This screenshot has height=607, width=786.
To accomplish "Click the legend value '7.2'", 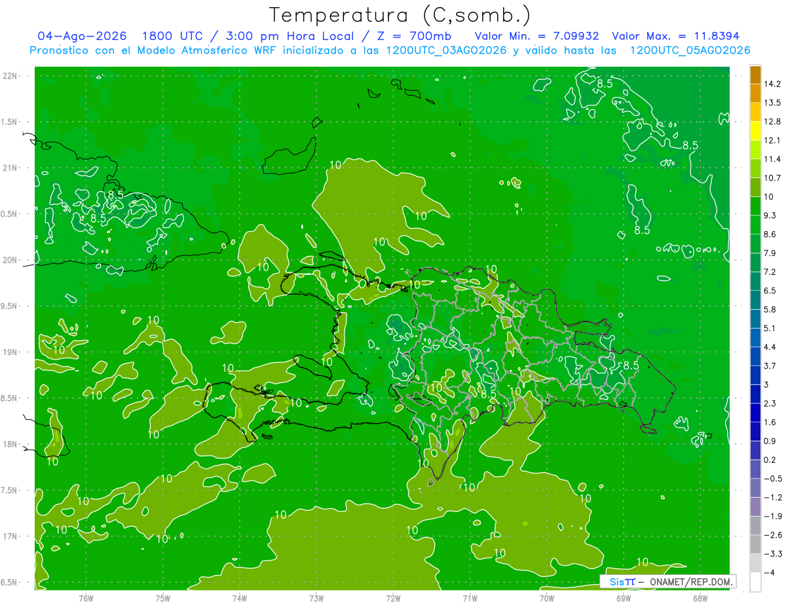I will tap(770, 272).
